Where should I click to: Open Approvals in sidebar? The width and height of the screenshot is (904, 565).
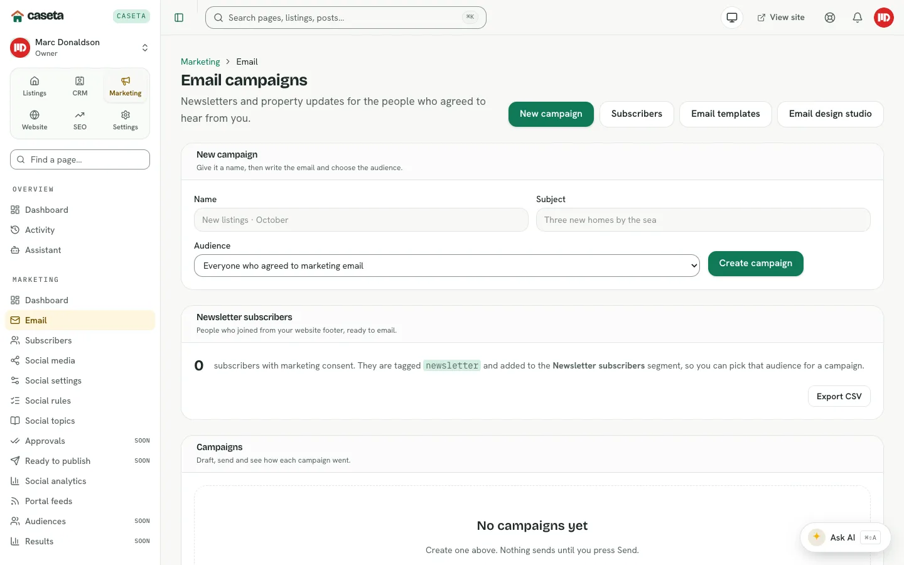pyautogui.click(x=80, y=441)
